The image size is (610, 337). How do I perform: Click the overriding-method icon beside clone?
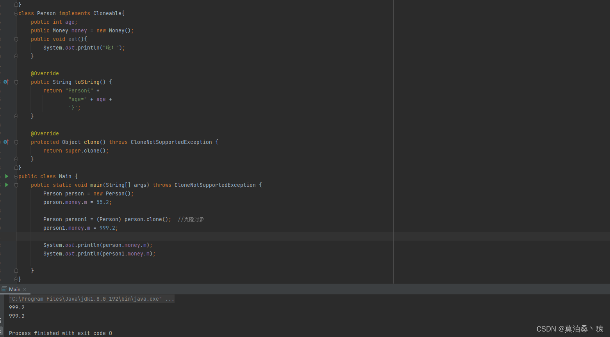[6, 142]
